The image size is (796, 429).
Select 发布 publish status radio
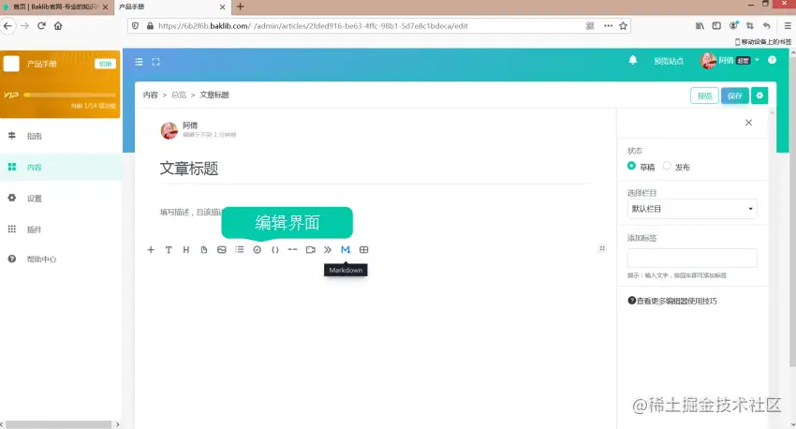coord(667,166)
